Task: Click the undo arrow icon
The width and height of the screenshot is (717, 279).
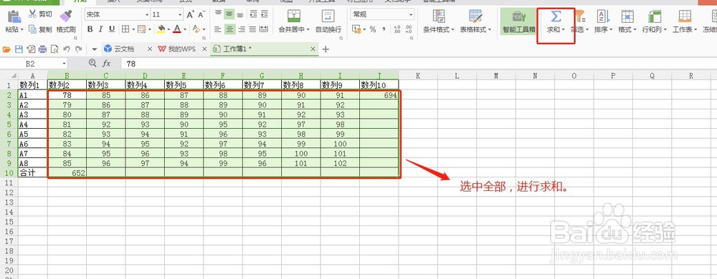Action: click(67, 49)
